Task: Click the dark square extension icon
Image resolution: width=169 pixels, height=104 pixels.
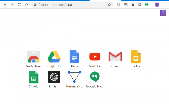Action: (126, 4)
